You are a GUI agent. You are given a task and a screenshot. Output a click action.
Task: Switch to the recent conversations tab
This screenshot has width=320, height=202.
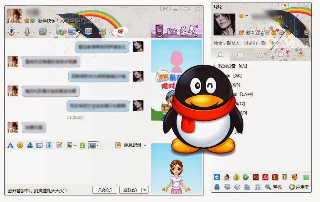(240, 55)
